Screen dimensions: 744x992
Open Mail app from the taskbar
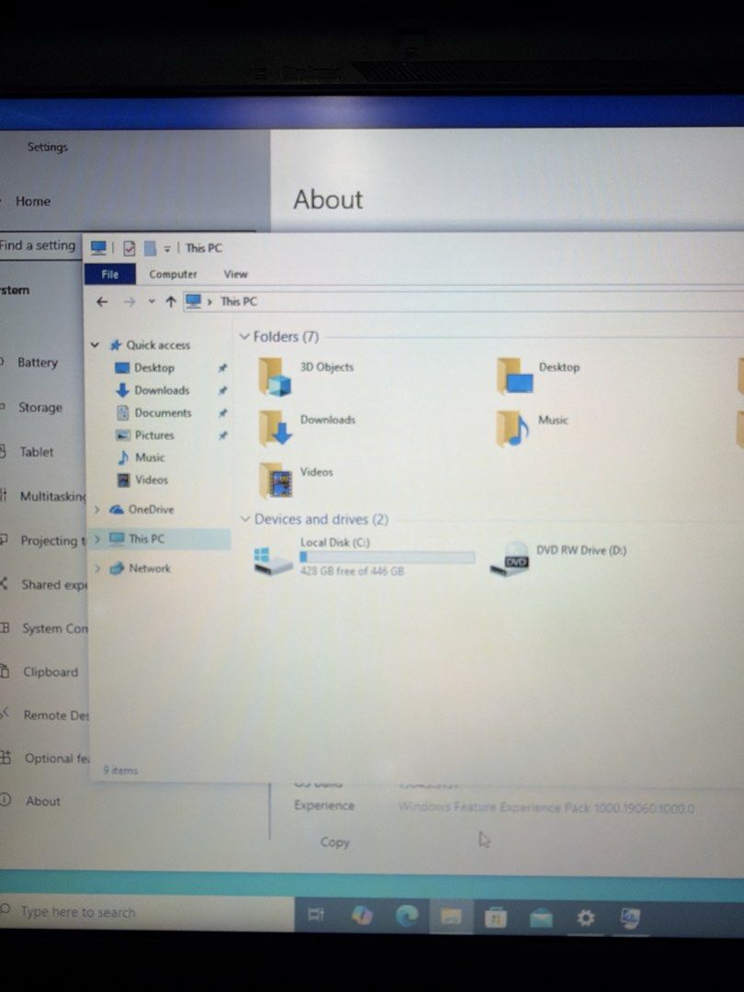click(541, 918)
